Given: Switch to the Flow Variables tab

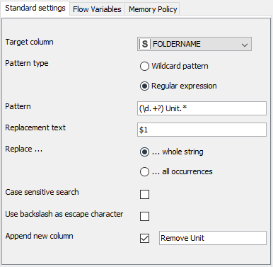Looking at the screenshot, I should click(97, 9).
